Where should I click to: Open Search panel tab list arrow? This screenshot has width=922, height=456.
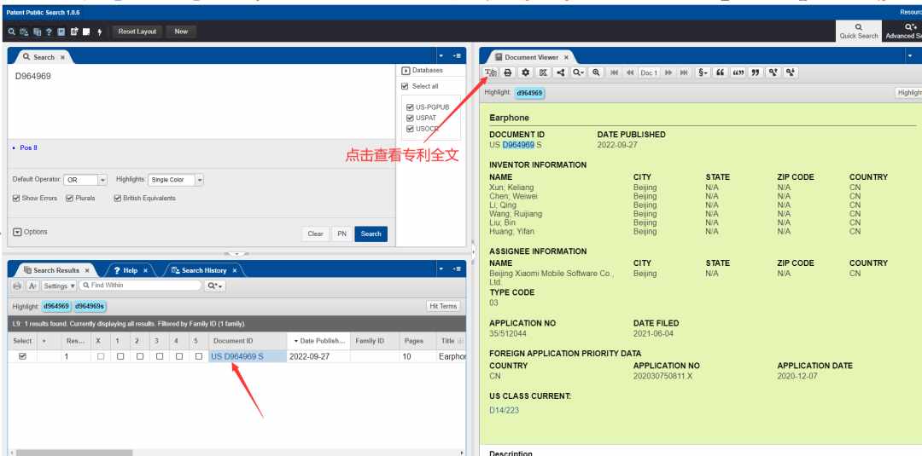pos(441,55)
